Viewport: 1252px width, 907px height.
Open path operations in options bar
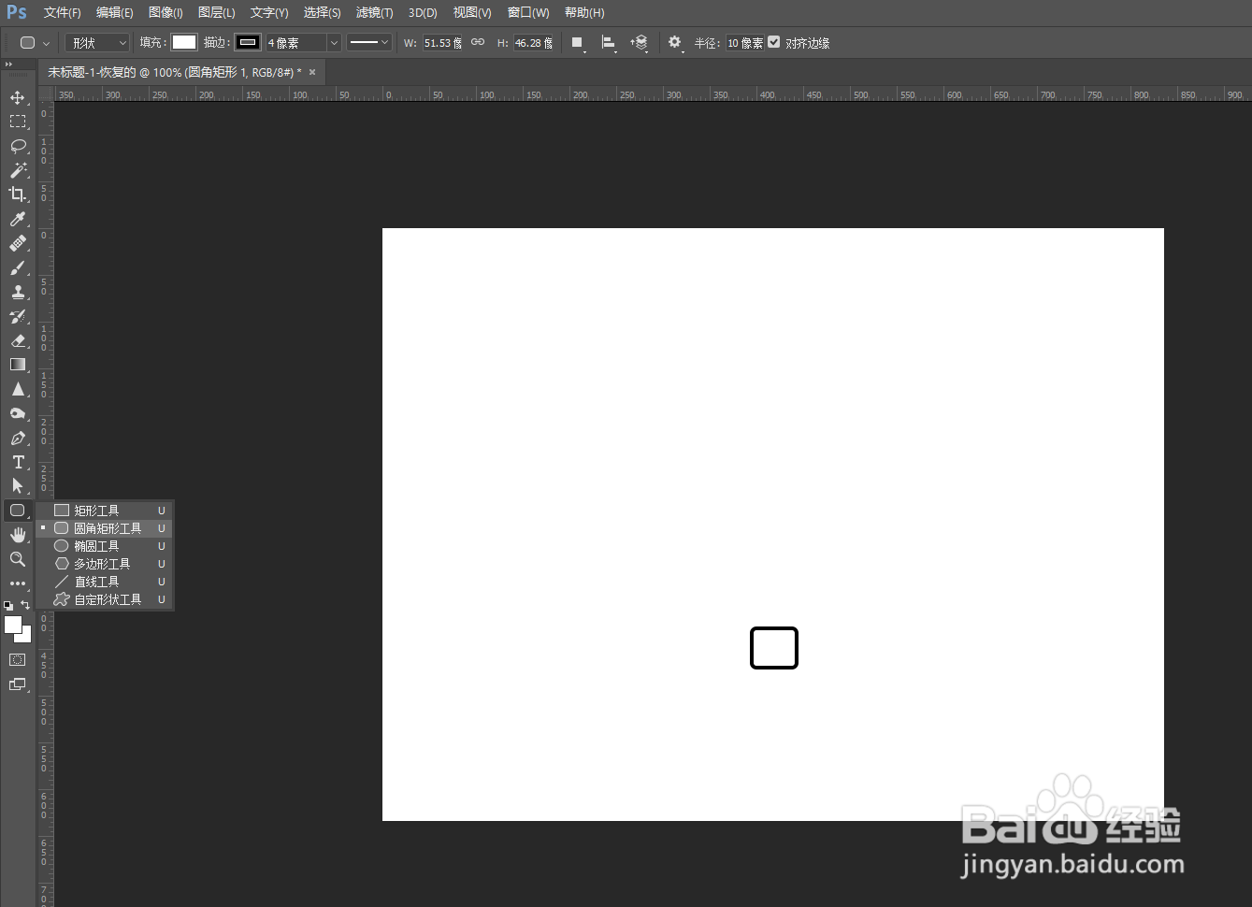point(578,43)
